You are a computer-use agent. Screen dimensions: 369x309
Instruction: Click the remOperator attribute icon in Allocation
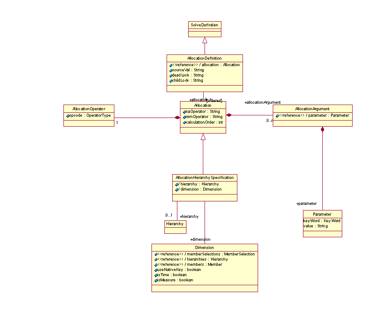pyautogui.click(x=184, y=117)
